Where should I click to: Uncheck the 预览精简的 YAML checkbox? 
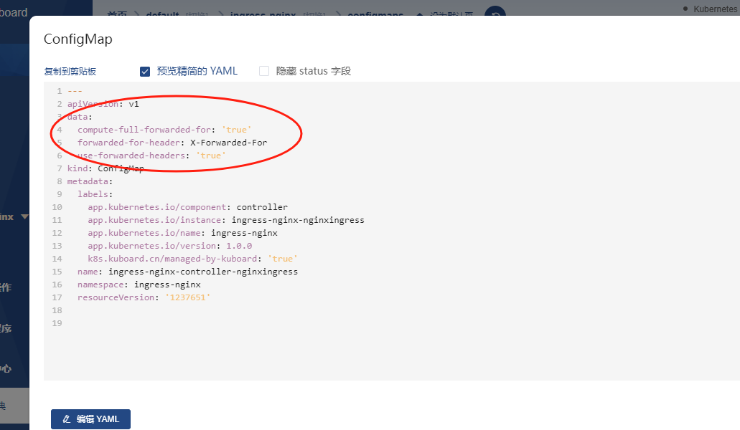145,71
